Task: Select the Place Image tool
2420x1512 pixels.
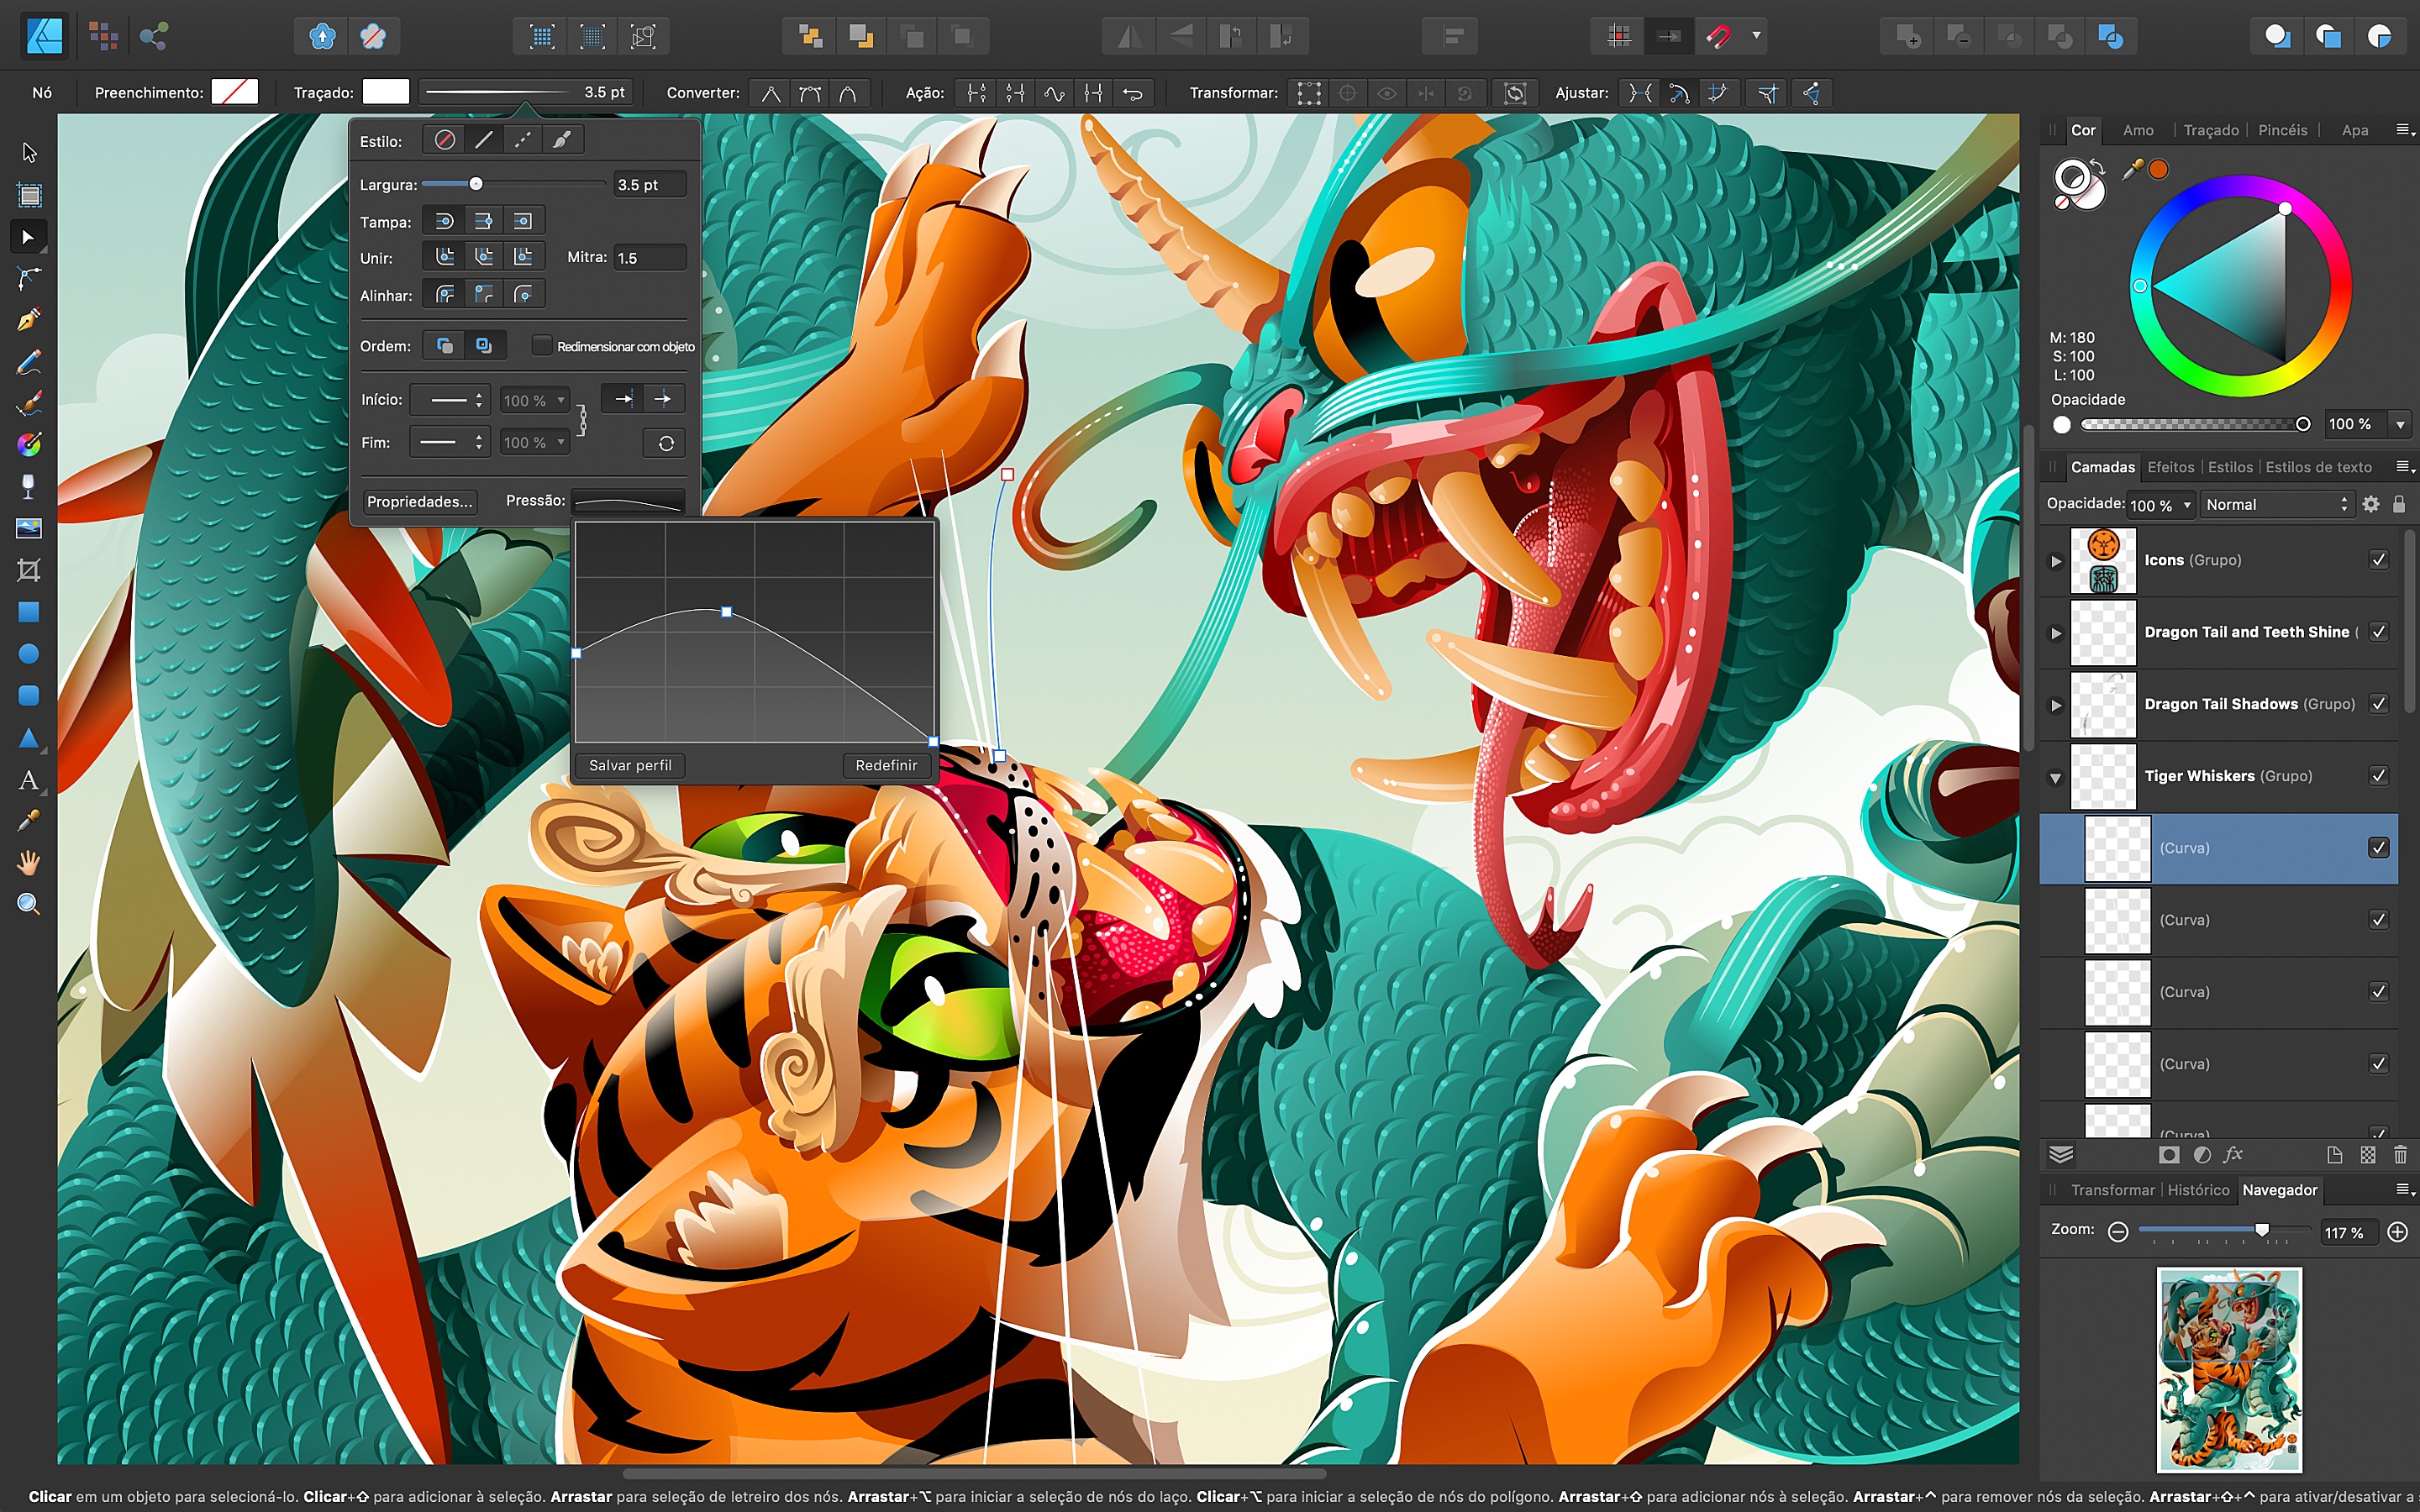Action: tap(29, 529)
